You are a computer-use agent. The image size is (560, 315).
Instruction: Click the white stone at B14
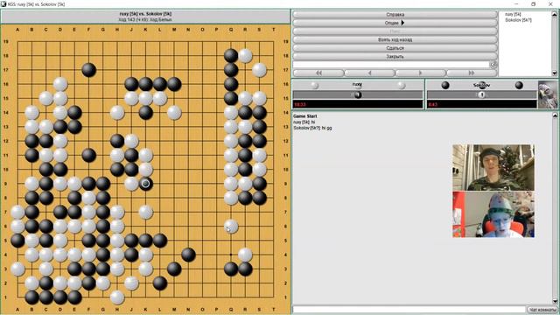pos(32,113)
